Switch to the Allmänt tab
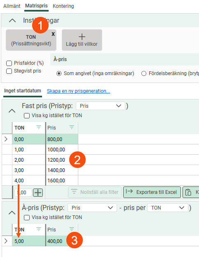 point(12,6)
